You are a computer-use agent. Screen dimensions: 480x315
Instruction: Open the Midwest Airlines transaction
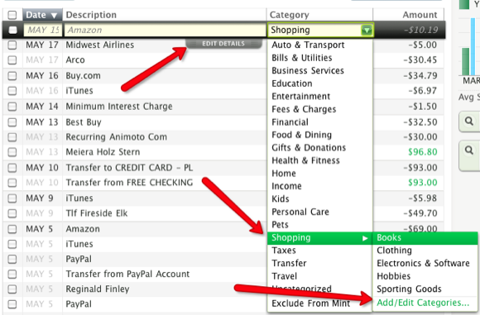click(100, 45)
